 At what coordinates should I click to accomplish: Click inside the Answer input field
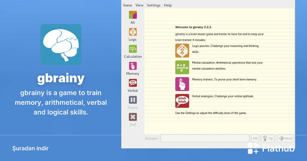(205, 138)
